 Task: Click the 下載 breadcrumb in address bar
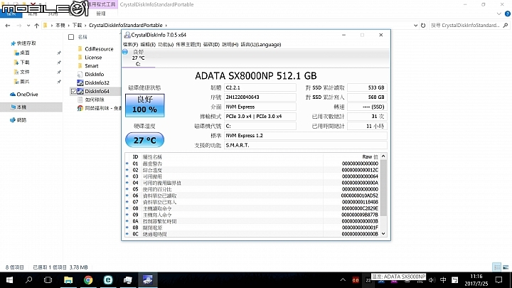click(x=77, y=25)
